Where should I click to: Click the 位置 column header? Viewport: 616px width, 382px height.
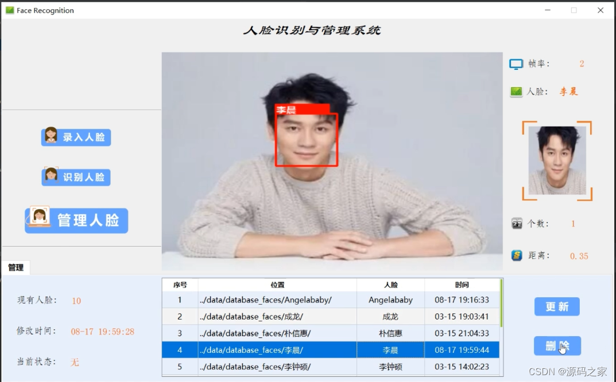click(x=277, y=285)
